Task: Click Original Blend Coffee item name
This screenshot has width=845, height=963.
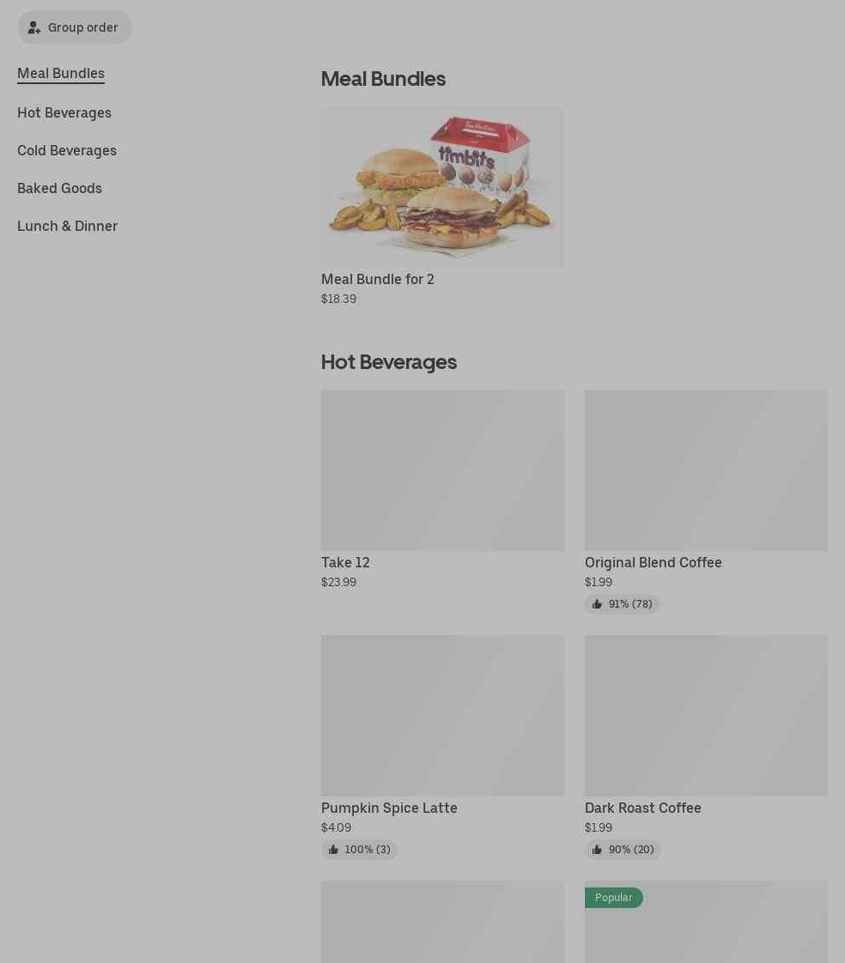Action: coord(654,562)
